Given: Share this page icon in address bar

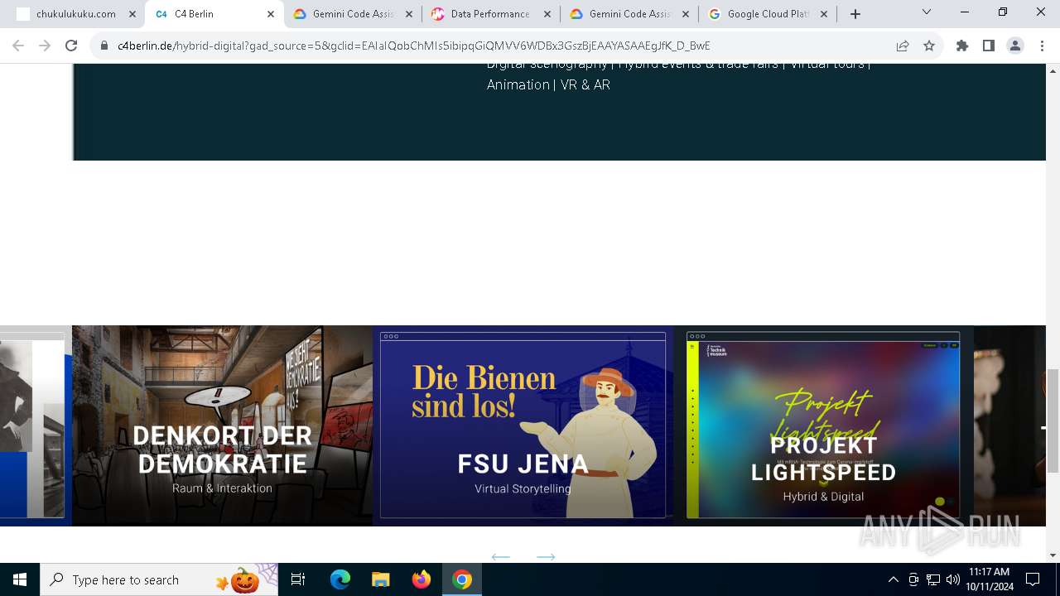Looking at the screenshot, I should point(903,46).
